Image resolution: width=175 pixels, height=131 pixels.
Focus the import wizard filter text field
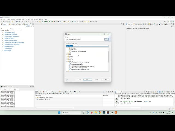87,46
